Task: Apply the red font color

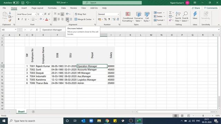Action: tap(47, 19)
